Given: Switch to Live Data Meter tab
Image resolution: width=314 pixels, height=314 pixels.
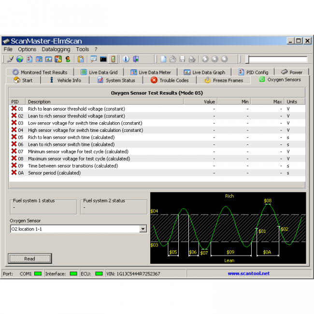Looking at the screenshot, I should pyautogui.click(x=151, y=72).
